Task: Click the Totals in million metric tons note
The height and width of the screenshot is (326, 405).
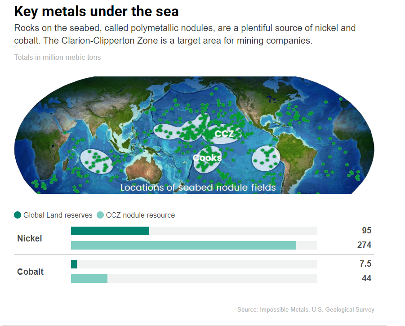Action: click(58, 57)
